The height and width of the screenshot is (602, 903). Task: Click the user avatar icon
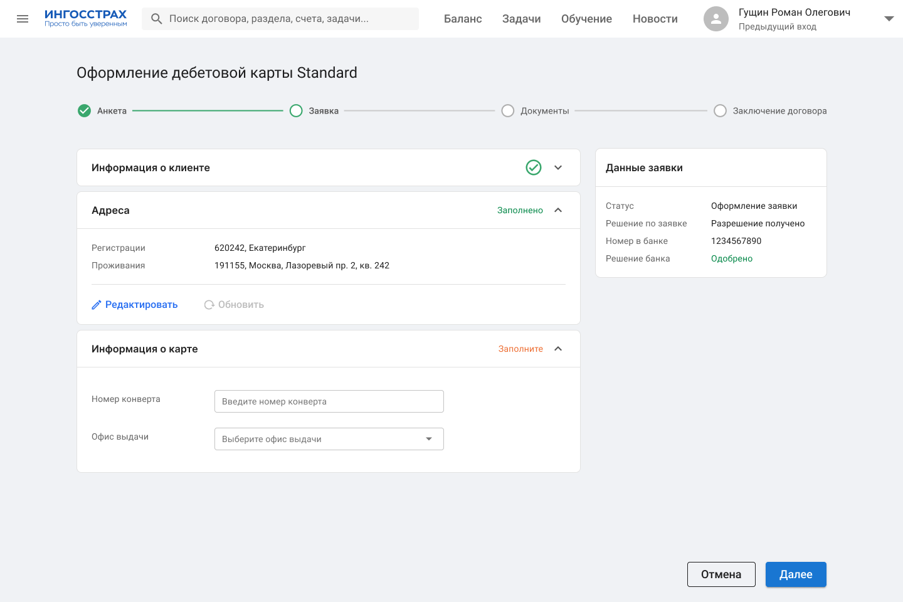coord(716,19)
